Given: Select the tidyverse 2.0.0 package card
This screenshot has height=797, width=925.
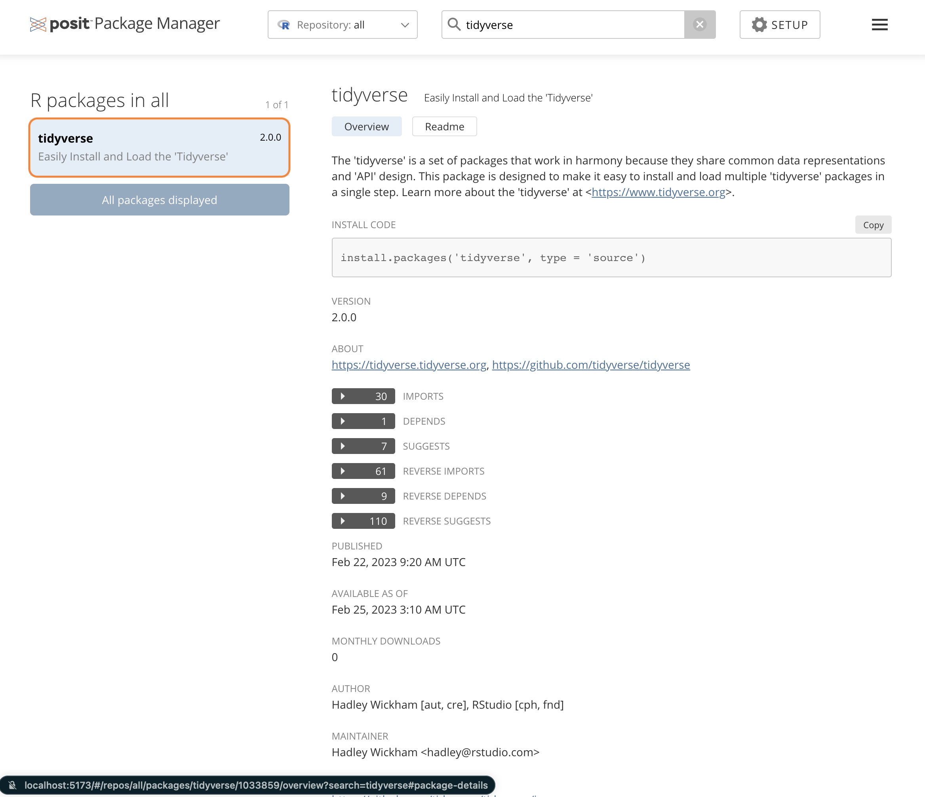Looking at the screenshot, I should tap(159, 147).
